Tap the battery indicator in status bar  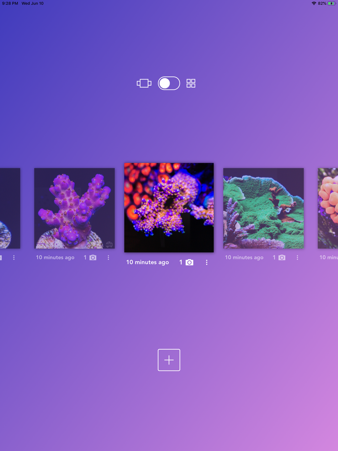click(x=332, y=3)
